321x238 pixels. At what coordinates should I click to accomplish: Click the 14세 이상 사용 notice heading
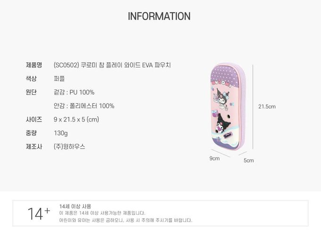76,206
